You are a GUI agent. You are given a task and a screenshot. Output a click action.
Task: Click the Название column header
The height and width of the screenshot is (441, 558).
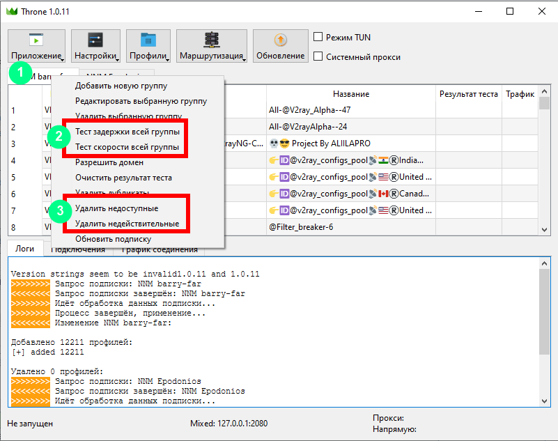pyautogui.click(x=350, y=94)
